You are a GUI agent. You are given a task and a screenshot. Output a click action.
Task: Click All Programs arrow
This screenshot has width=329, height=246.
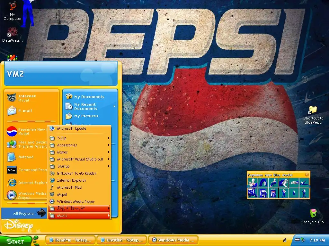(41, 213)
